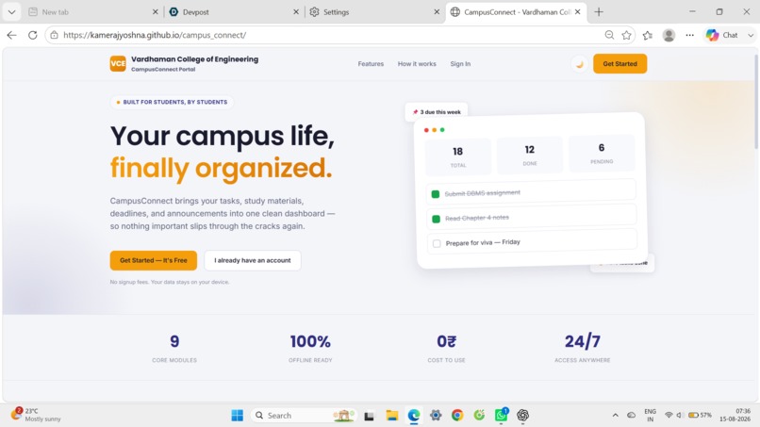
Task: Open Settings and more ellipsis menu
Action: tap(689, 35)
